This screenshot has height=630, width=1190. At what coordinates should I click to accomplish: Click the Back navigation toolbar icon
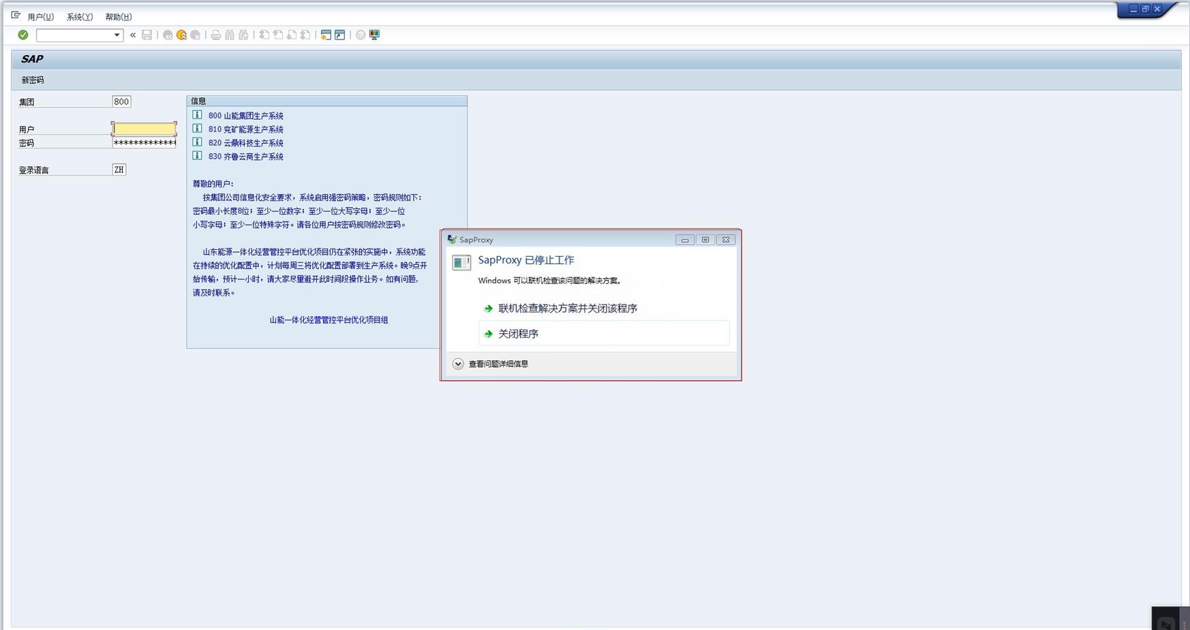167,35
